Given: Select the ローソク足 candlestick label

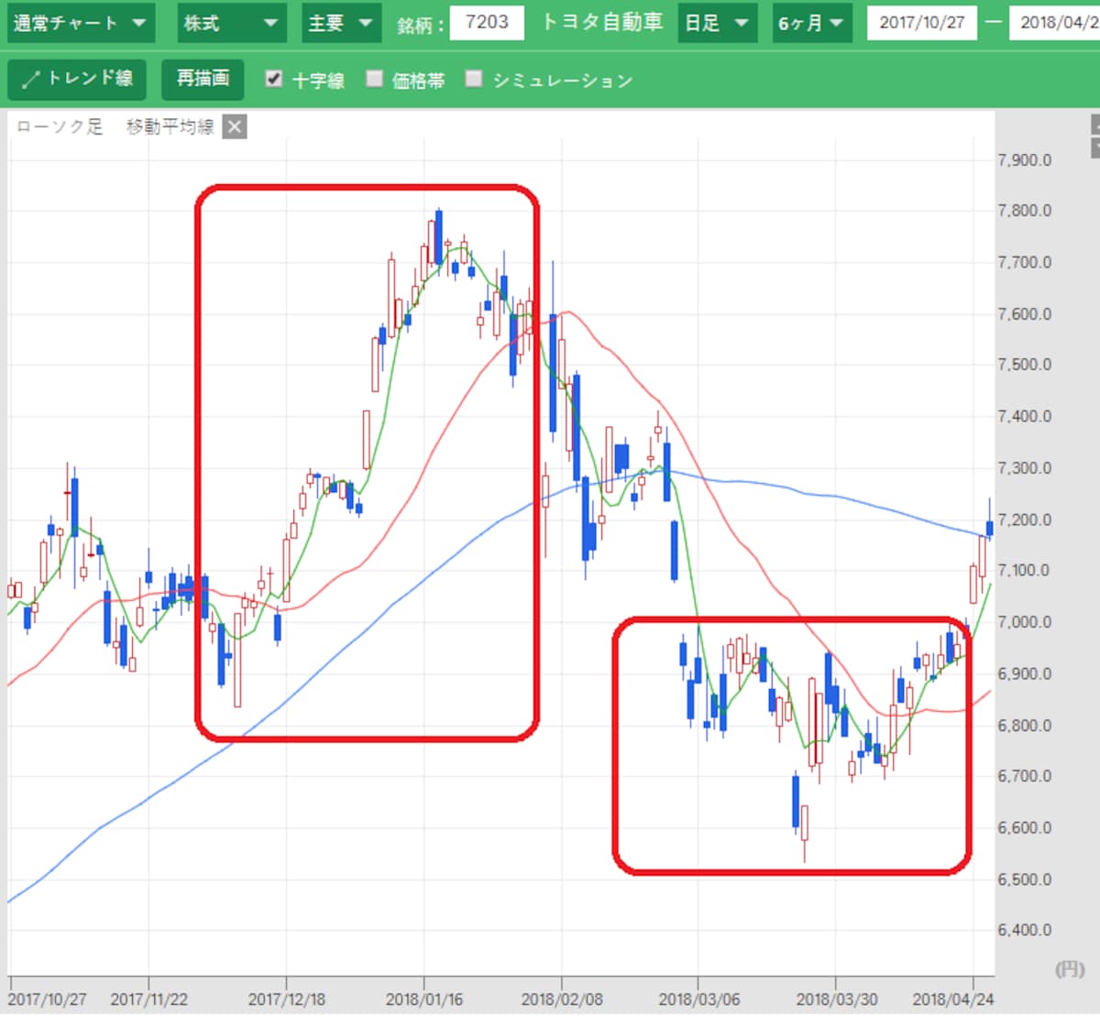Looking at the screenshot, I should [60, 126].
